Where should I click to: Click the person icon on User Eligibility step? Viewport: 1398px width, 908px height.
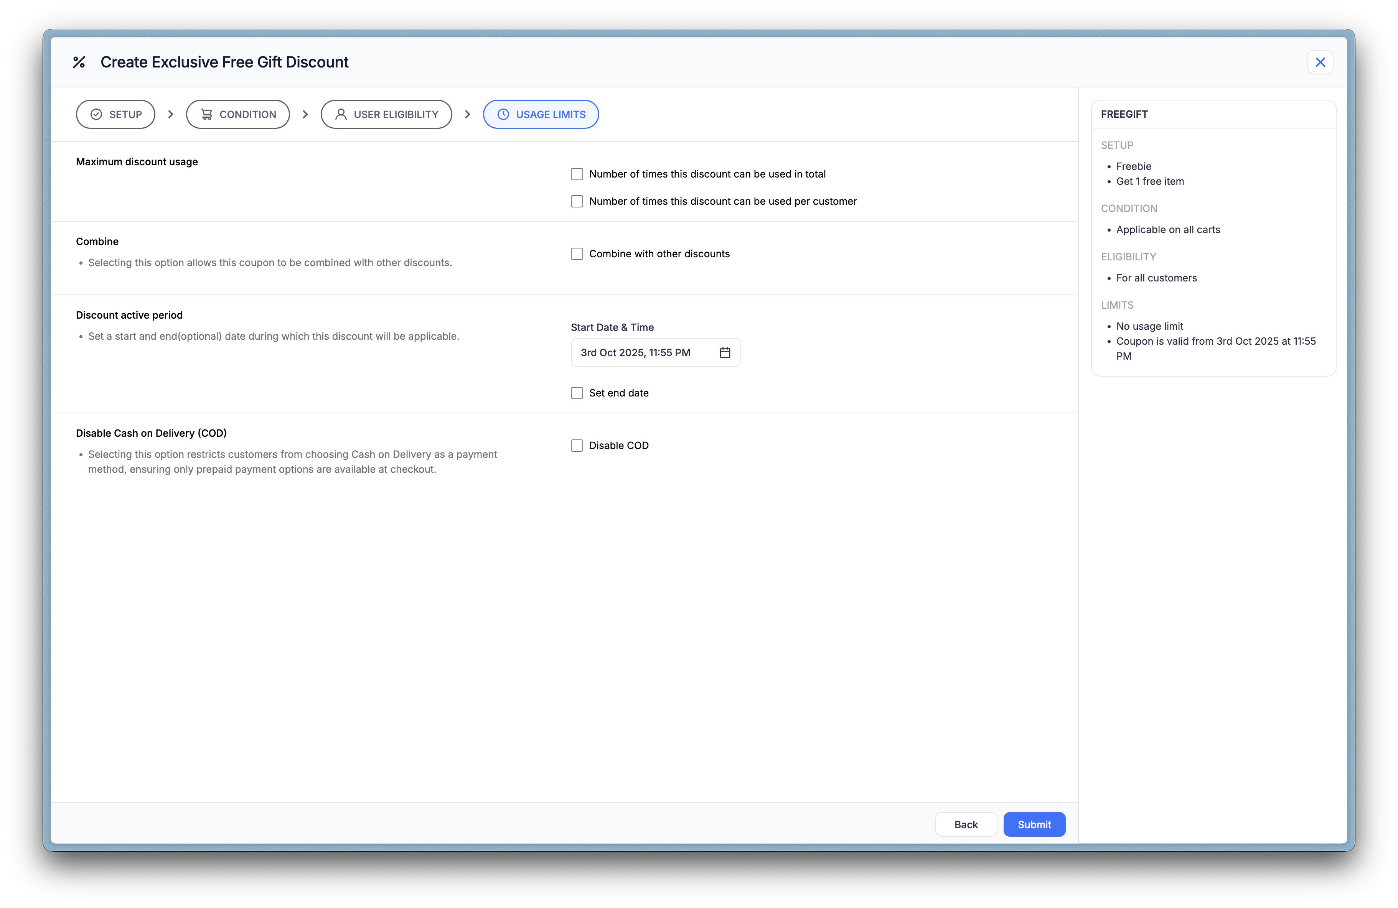[x=341, y=114]
